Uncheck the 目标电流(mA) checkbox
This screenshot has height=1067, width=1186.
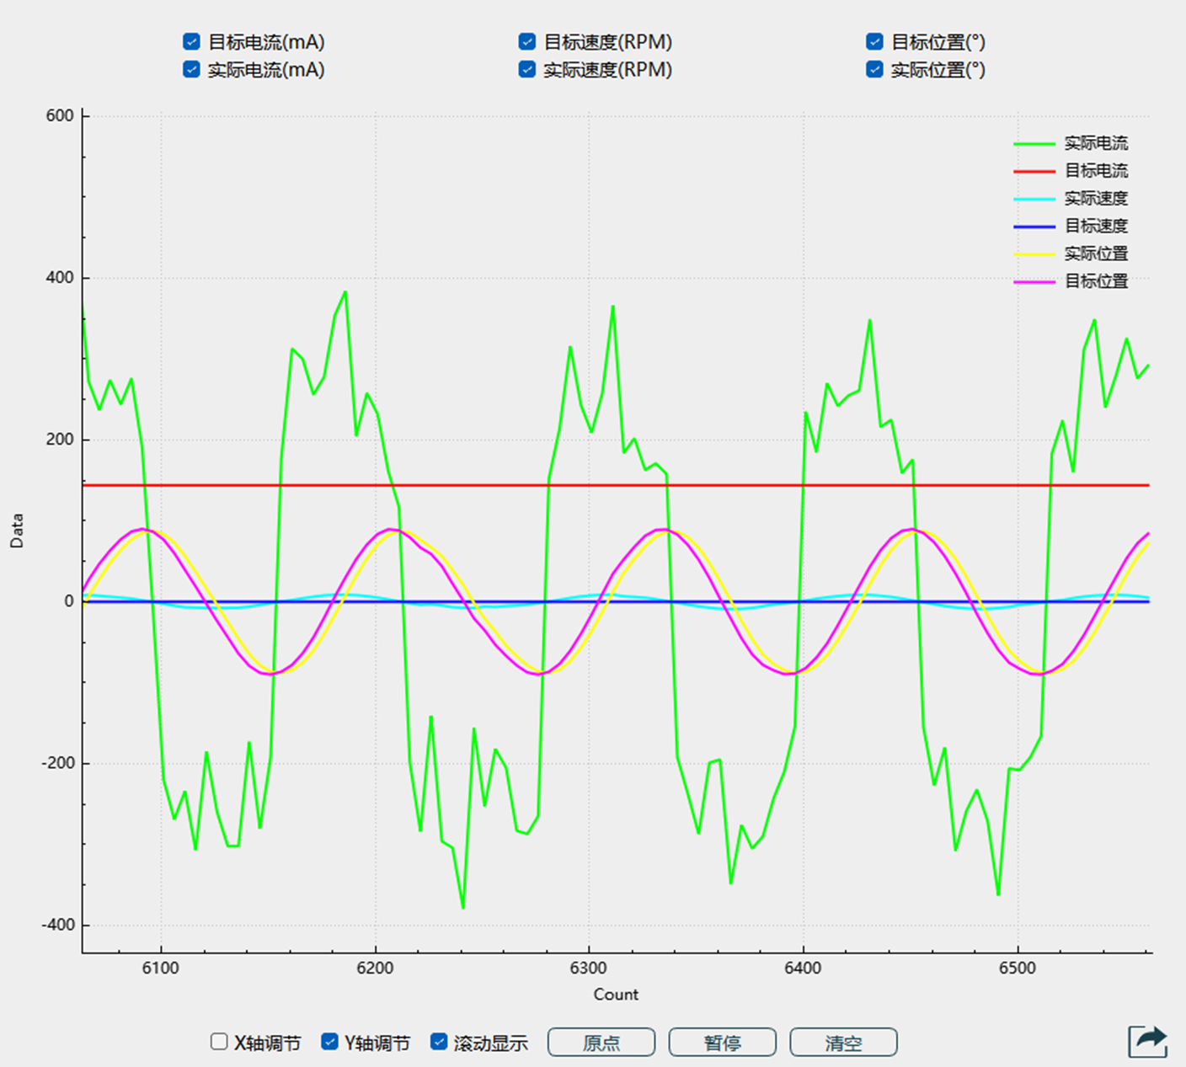(192, 42)
